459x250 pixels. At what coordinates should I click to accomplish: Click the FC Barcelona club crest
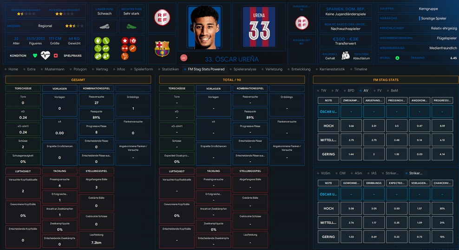(x=162, y=48)
